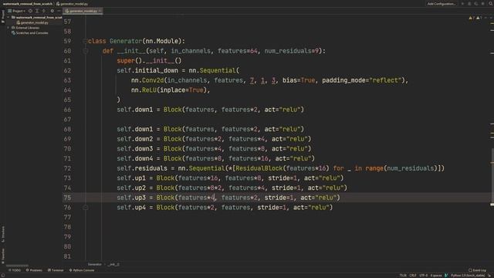Click the line:column position indicator
Image resolution: width=494 pixels, height=278 pixels.
coord(403,275)
